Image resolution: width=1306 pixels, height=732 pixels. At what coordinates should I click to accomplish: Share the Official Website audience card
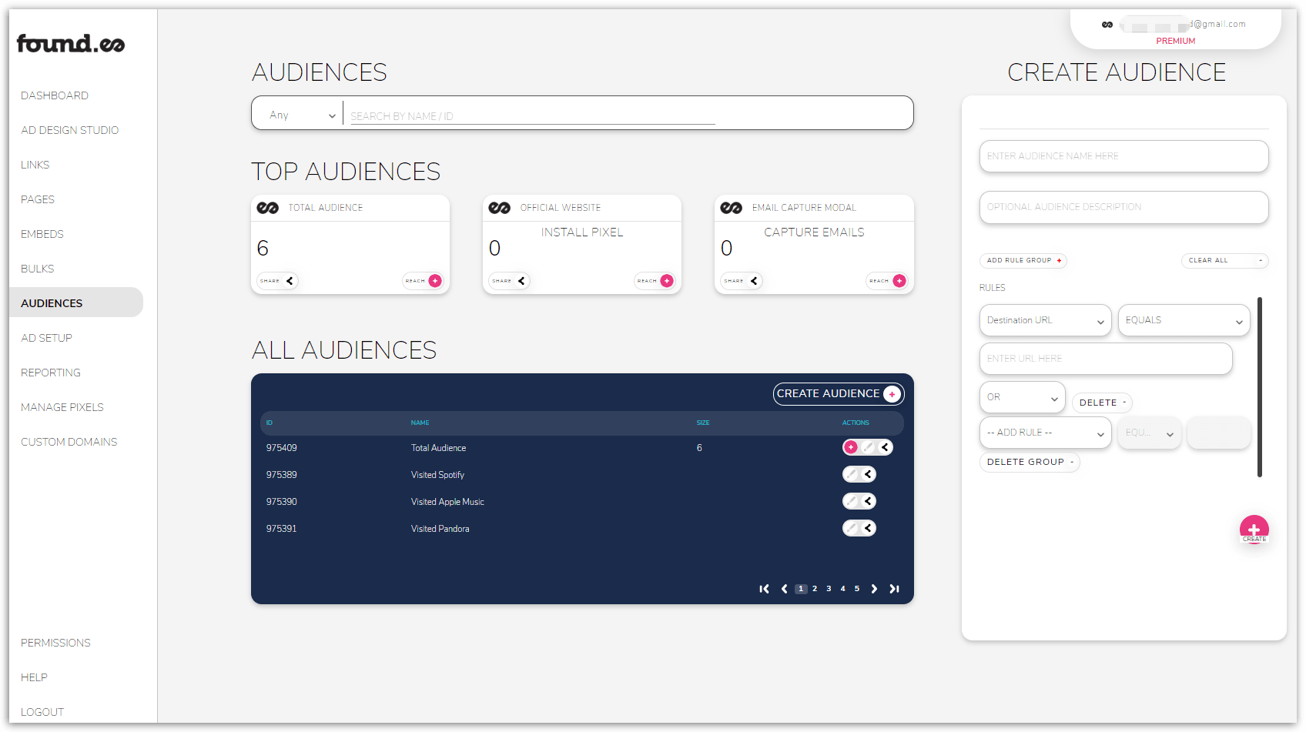point(509,281)
